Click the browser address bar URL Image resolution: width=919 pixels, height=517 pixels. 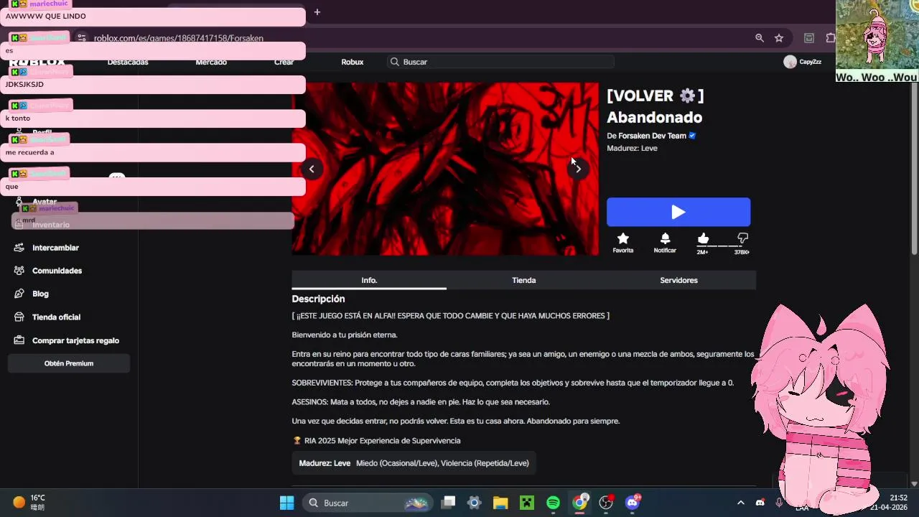[x=178, y=38]
